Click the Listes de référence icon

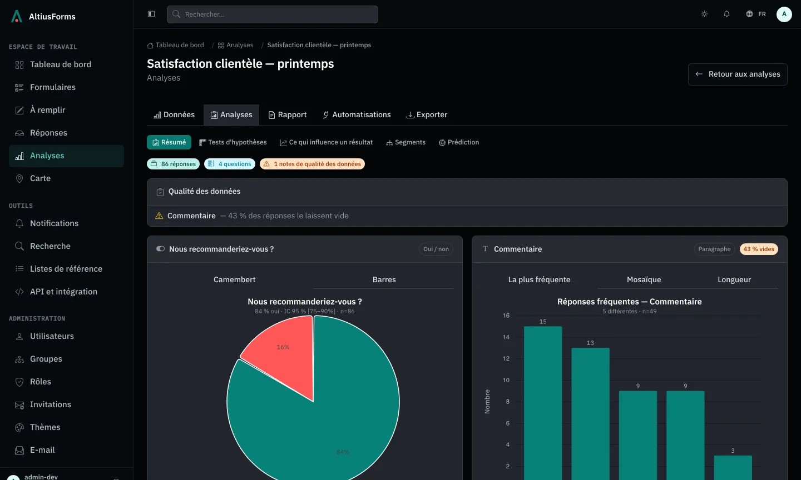19,269
